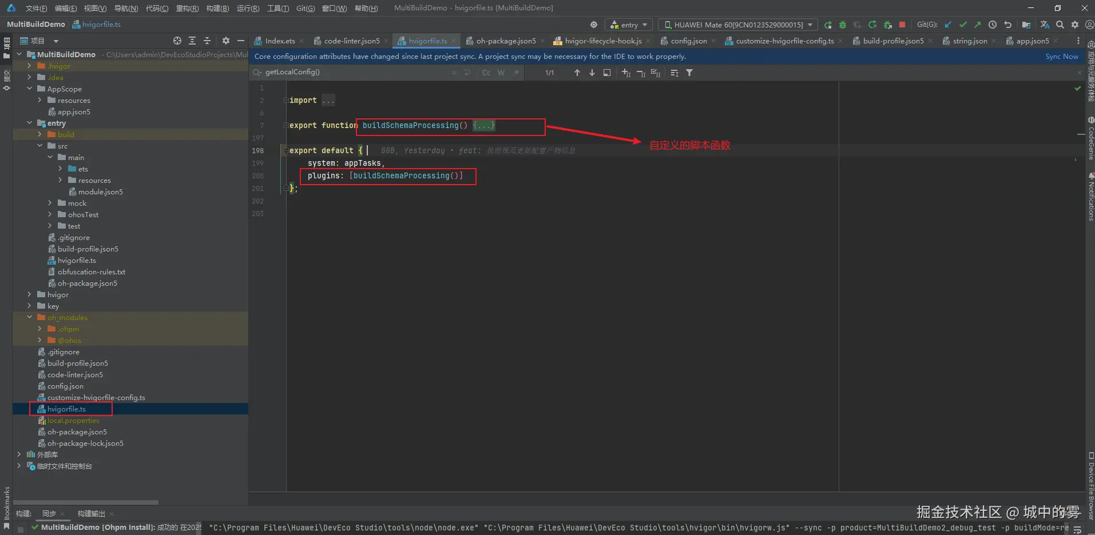Viewport: 1095px width, 535px height.
Task: Open IDE settings gear in the main toolbar
Action: click(x=1075, y=25)
